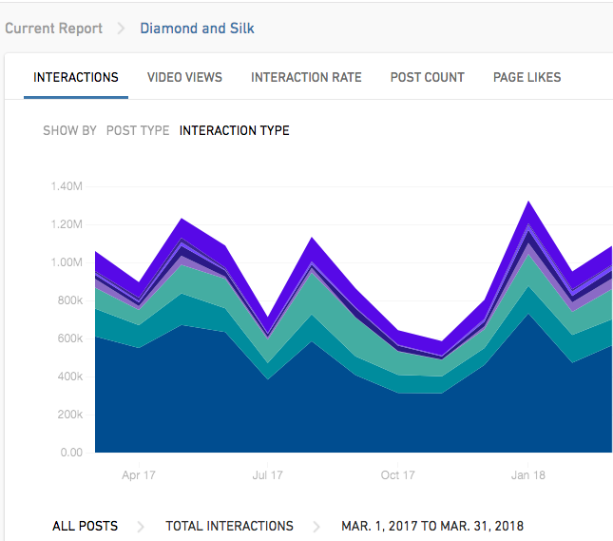Click the Jul 17 axis label
Image resolution: width=613 pixels, height=541 pixels.
(x=267, y=474)
